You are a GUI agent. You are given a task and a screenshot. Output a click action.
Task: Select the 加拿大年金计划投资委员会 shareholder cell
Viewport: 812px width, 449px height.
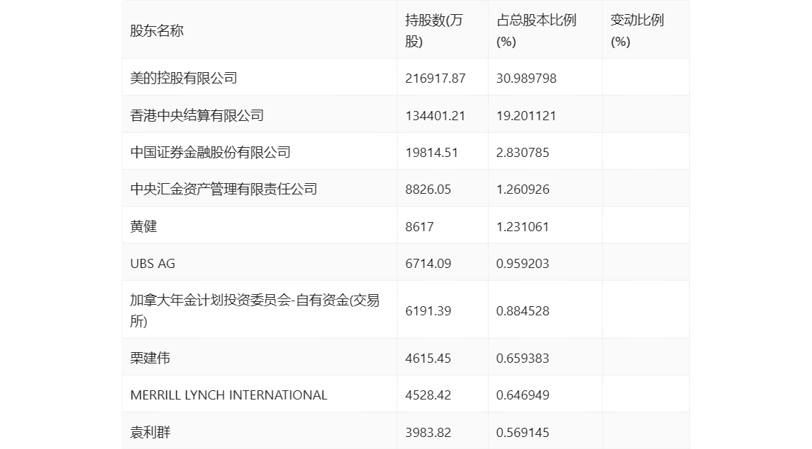click(255, 310)
